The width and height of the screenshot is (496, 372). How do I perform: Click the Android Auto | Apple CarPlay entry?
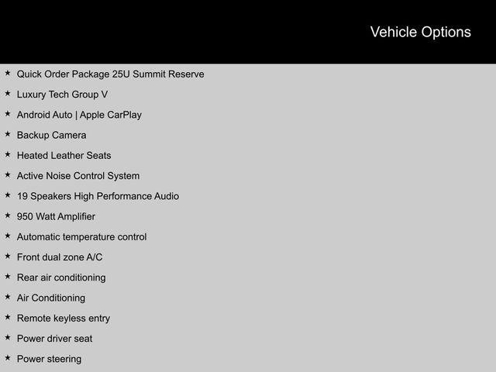coord(79,115)
